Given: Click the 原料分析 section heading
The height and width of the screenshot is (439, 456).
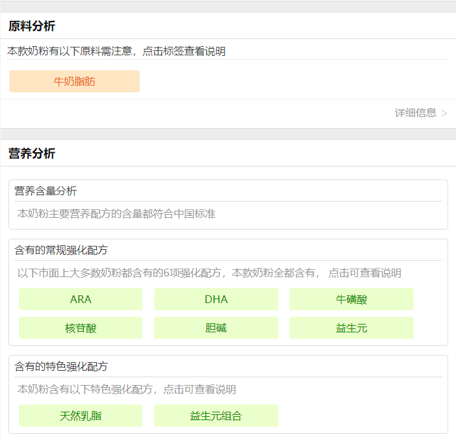Looking at the screenshot, I should point(32,26).
